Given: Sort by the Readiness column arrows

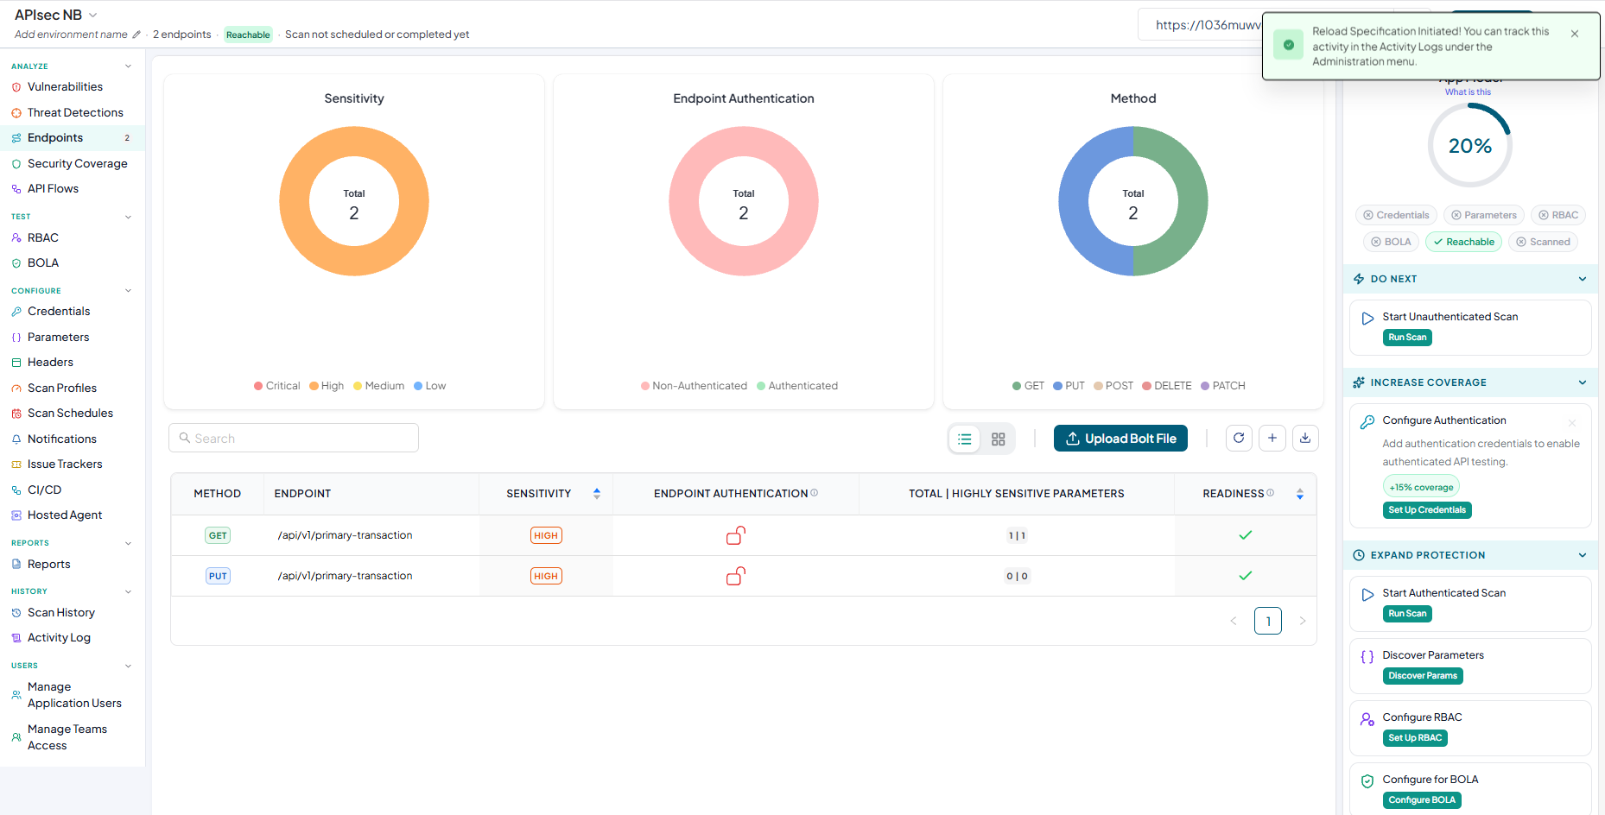Looking at the screenshot, I should point(1300,494).
